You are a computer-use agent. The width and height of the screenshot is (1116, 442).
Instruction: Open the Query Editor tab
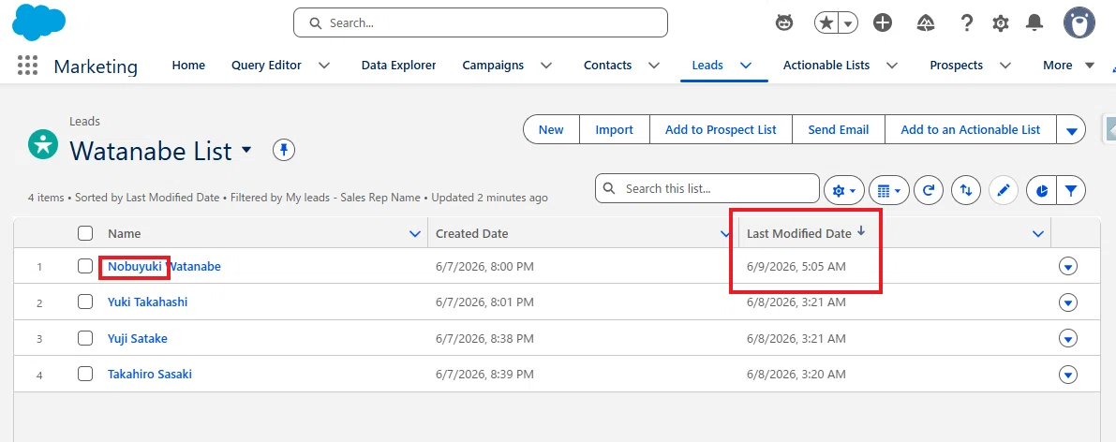pos(266,65)
